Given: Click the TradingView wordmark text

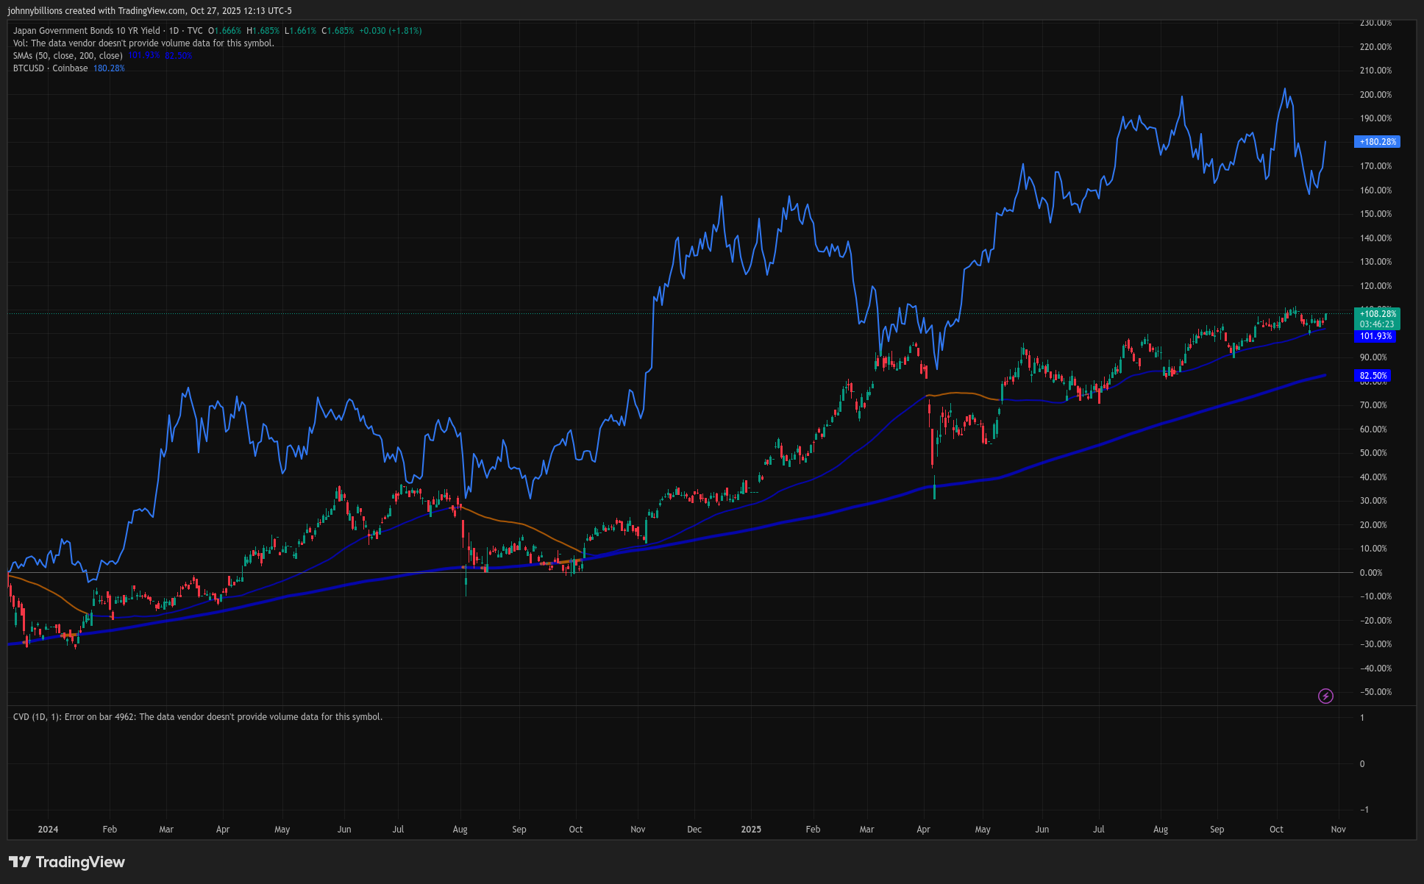Looking at the screenshot, I should (x=80, y=862).
